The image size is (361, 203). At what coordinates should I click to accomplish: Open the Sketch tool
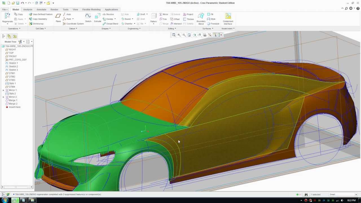pos(88,18)
